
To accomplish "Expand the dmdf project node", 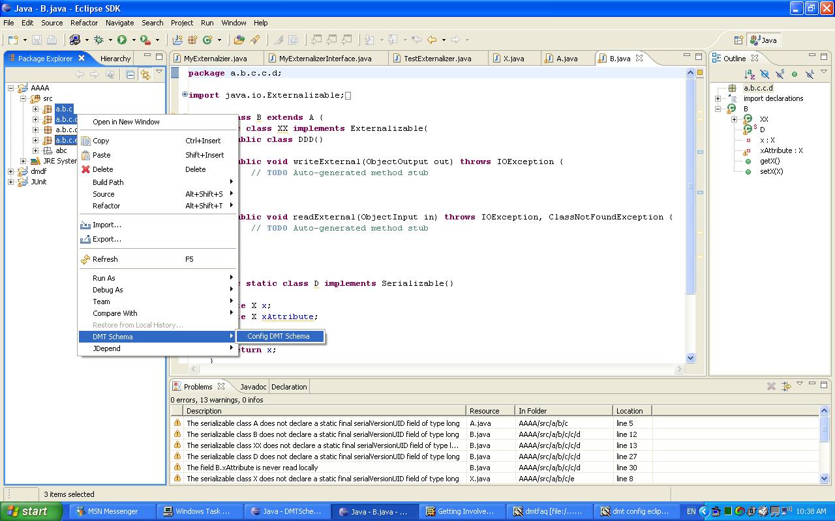I will (11, 171).
